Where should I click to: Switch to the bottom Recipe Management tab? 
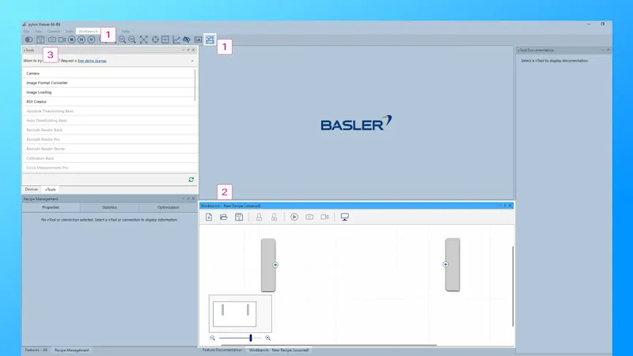[x=71, y=350]
